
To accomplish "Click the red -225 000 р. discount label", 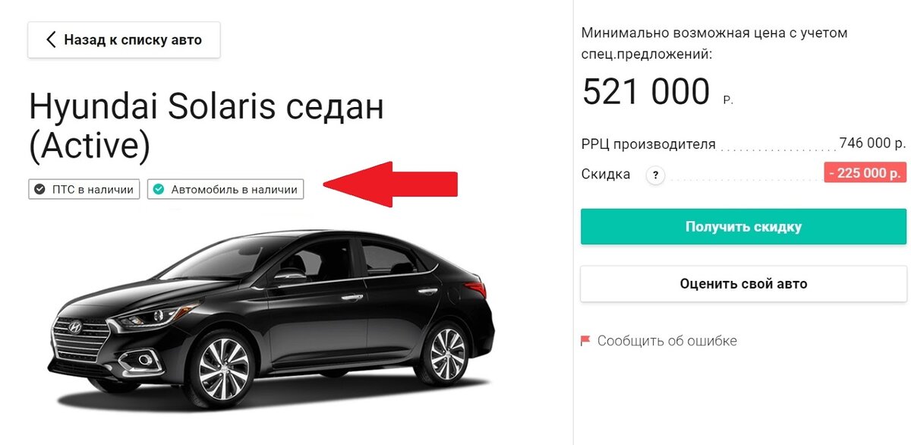I will point(865,173).
